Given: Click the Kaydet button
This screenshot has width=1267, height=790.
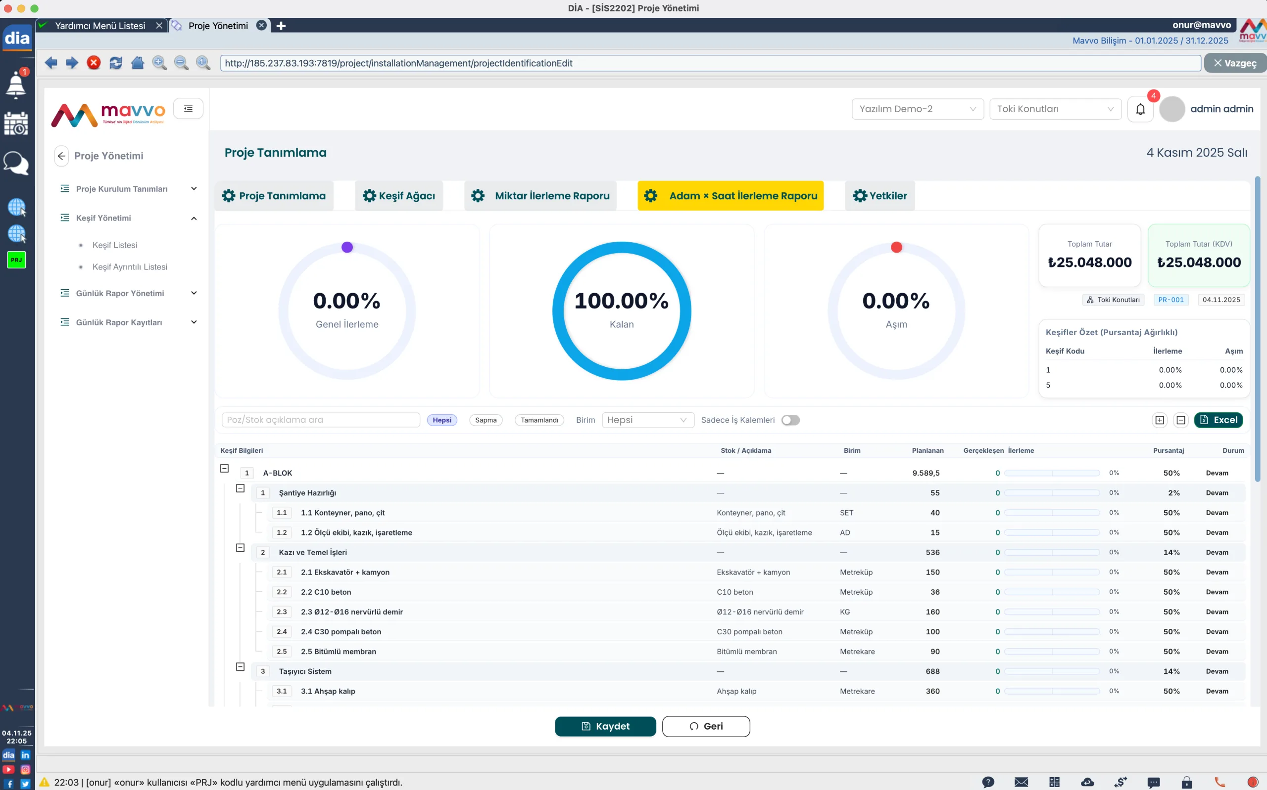Looking at the screenshot, I should click(605, 726).
